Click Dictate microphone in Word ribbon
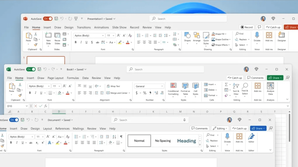The width and height of the screenshot is (298, 167). 227,136
